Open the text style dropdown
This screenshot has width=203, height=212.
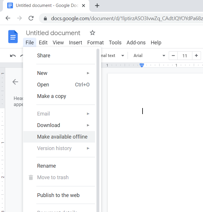(113, 56)
